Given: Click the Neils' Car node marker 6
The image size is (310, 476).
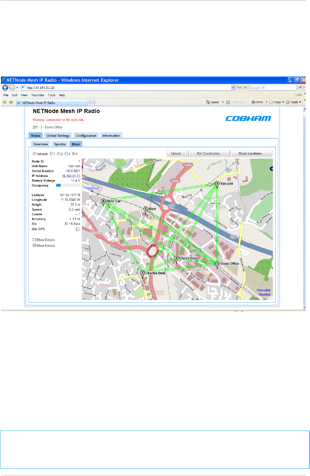Looking at the screenshot, I should (103, 202).
